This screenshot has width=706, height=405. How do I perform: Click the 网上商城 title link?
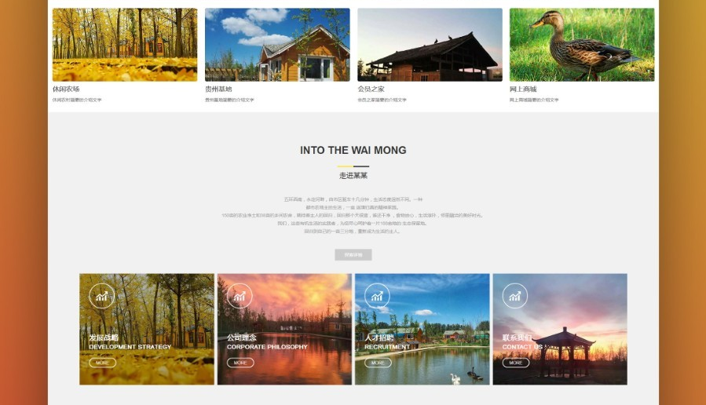(x=523, y=89)
